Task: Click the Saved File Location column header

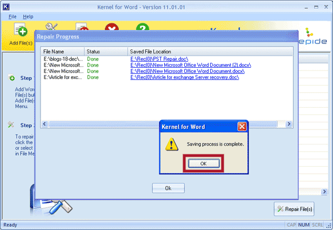Action: click(x=210, y=52)
